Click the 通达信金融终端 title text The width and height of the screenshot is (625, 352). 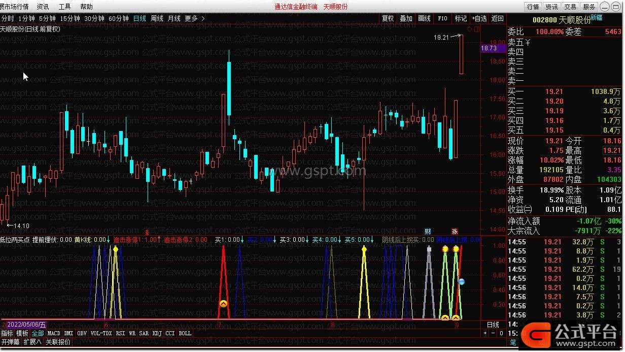(x=296, y=7)
